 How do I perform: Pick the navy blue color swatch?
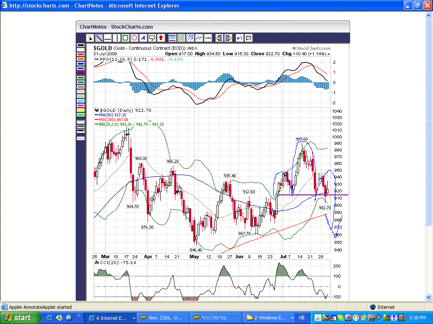81,68
